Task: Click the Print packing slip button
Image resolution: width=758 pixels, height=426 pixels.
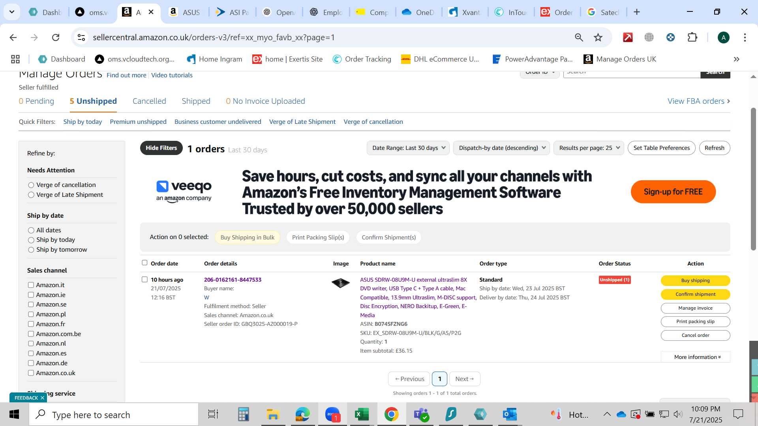Action: [695, 321]
